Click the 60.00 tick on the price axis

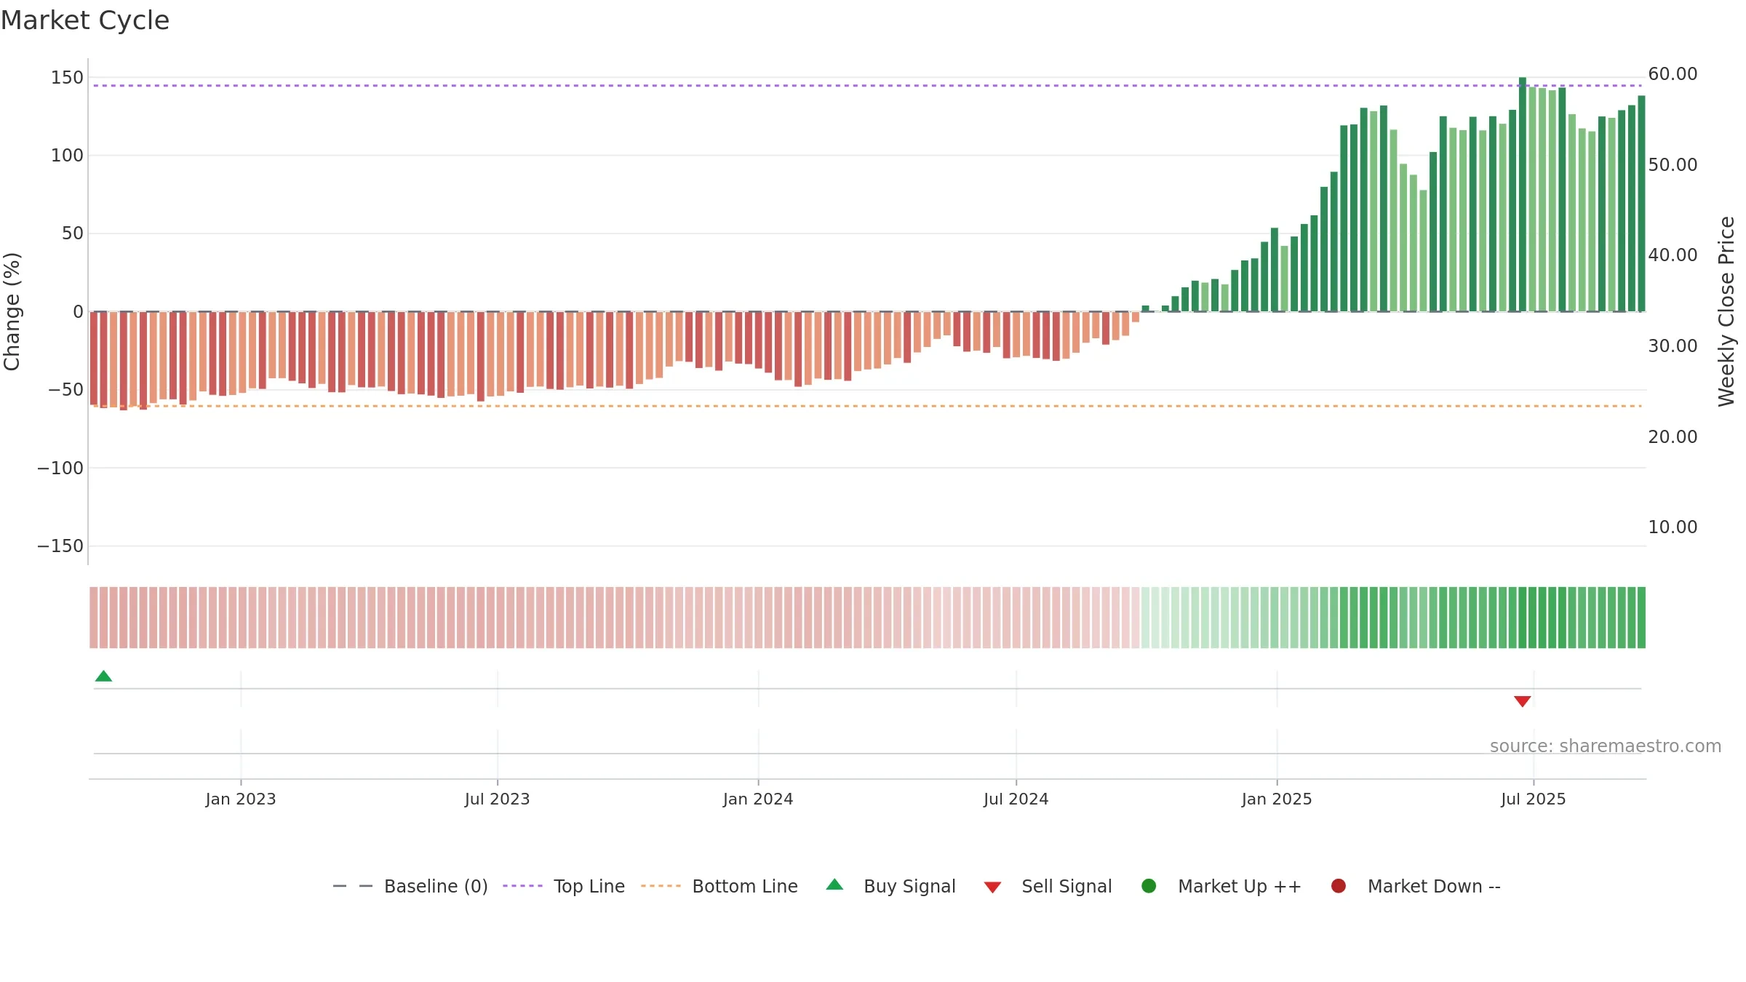(x=1673, y=73)
